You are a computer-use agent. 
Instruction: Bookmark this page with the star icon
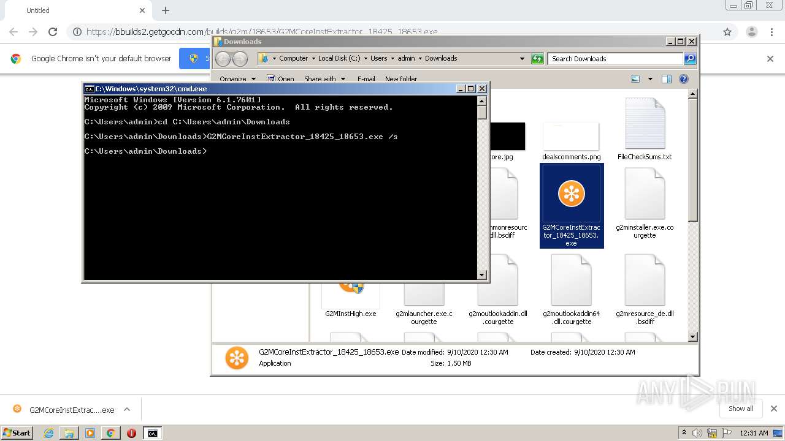click(727, 32)
